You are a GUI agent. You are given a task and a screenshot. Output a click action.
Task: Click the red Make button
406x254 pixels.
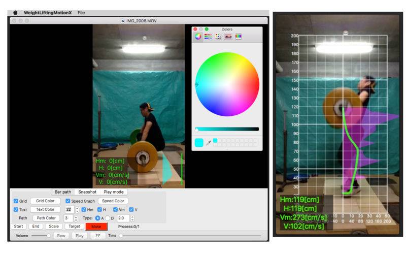pyautogui.click(x=96, y=227)
